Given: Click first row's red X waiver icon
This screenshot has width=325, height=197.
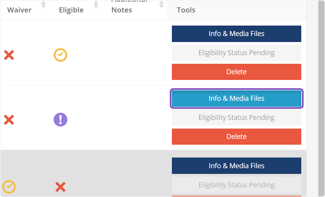Looking at the screenshot, I should tap(9, 55).
